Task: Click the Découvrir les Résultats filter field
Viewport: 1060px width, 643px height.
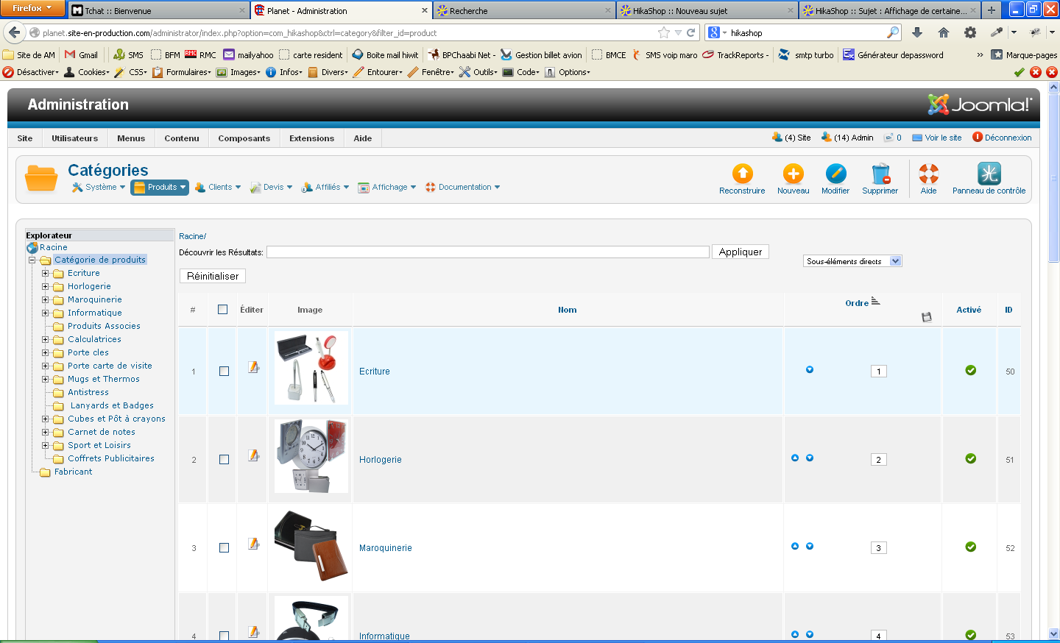Action: 488,252
